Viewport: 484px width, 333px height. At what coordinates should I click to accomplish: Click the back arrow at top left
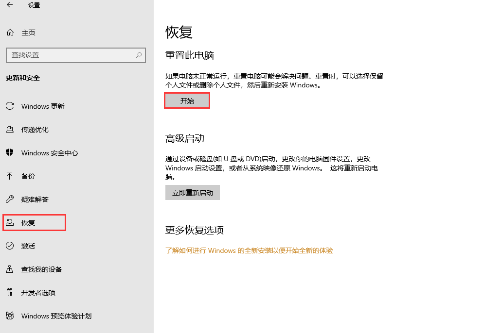coord(9,5)
